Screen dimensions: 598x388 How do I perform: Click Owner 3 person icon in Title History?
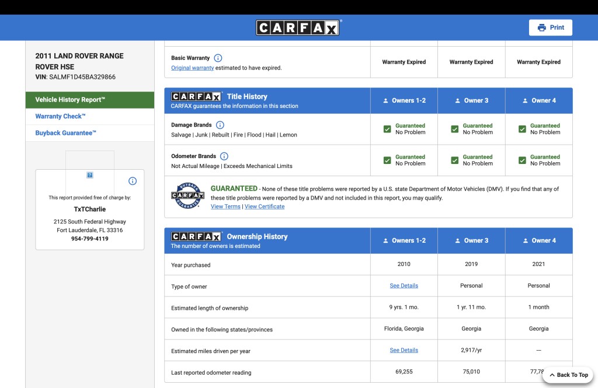[458, 100]
